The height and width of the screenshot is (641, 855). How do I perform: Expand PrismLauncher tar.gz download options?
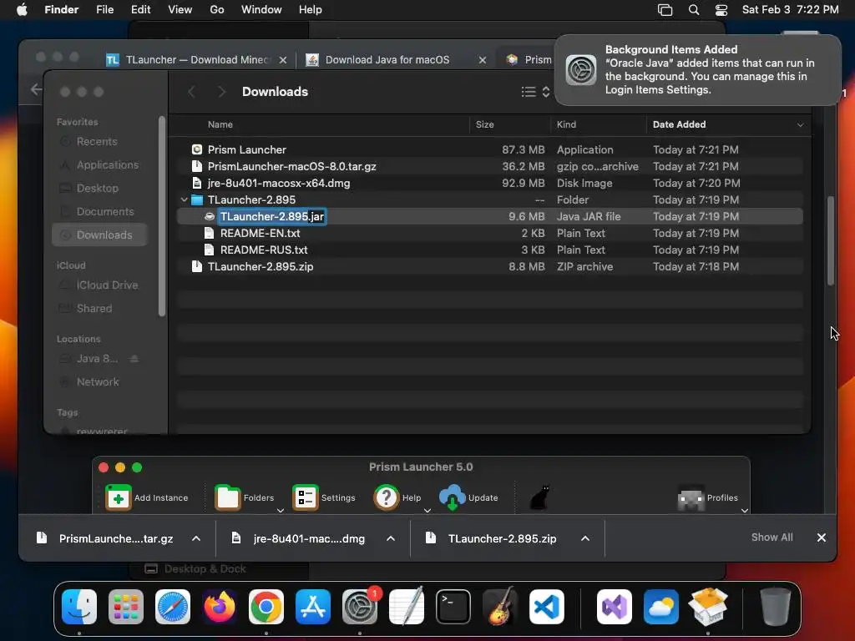coord(196,538)
